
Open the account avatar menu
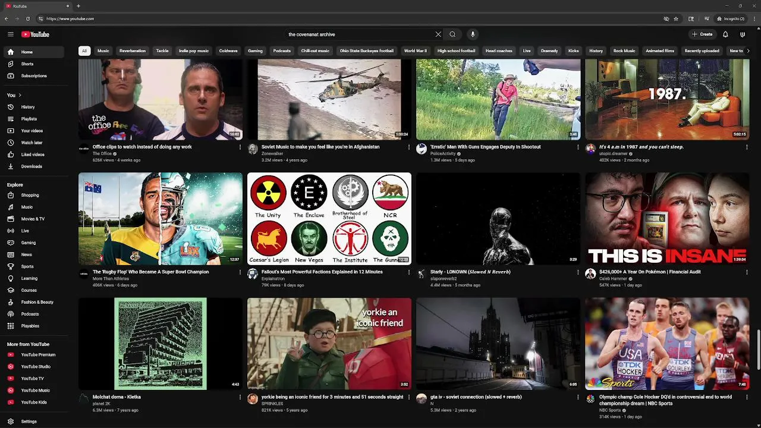coord(743,34)
